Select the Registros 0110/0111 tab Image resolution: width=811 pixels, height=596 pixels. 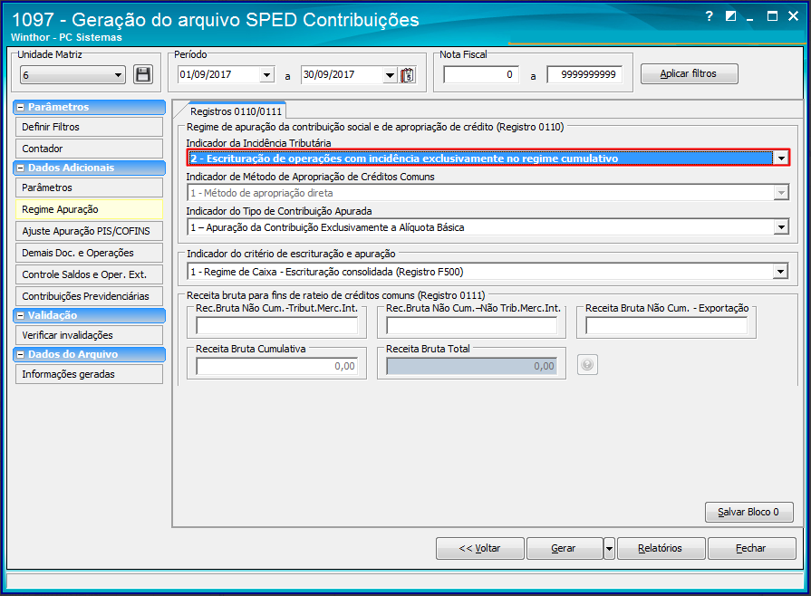pyautogui.click(x=236, y=111)
